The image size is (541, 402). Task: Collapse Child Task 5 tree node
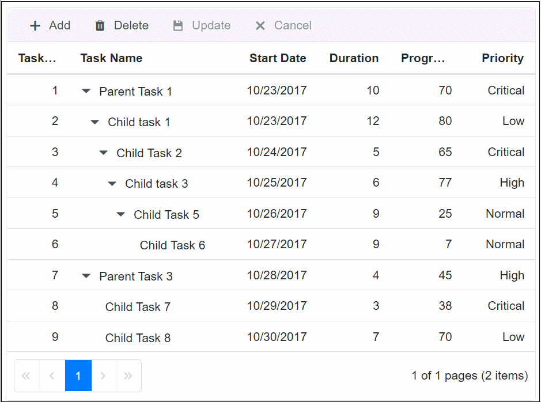click(x=120, y=214)
